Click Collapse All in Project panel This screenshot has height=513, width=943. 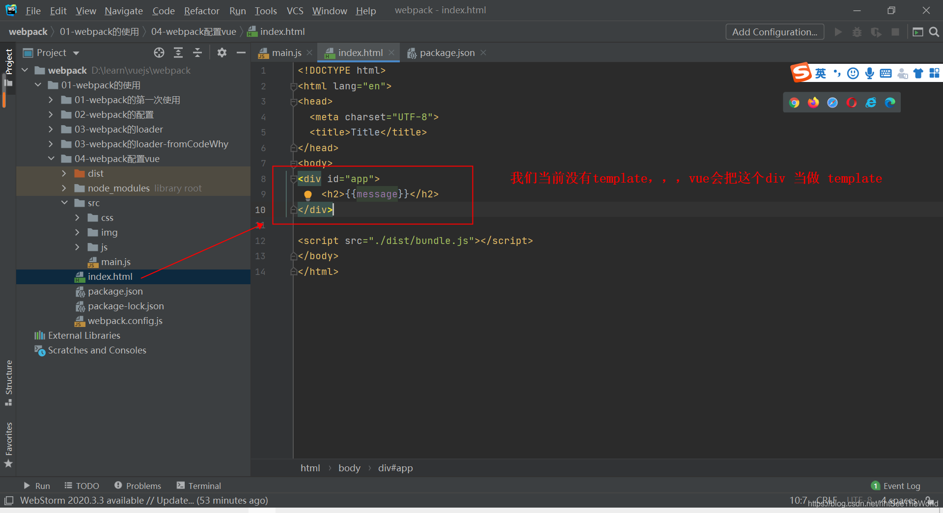tap(197, 53)
